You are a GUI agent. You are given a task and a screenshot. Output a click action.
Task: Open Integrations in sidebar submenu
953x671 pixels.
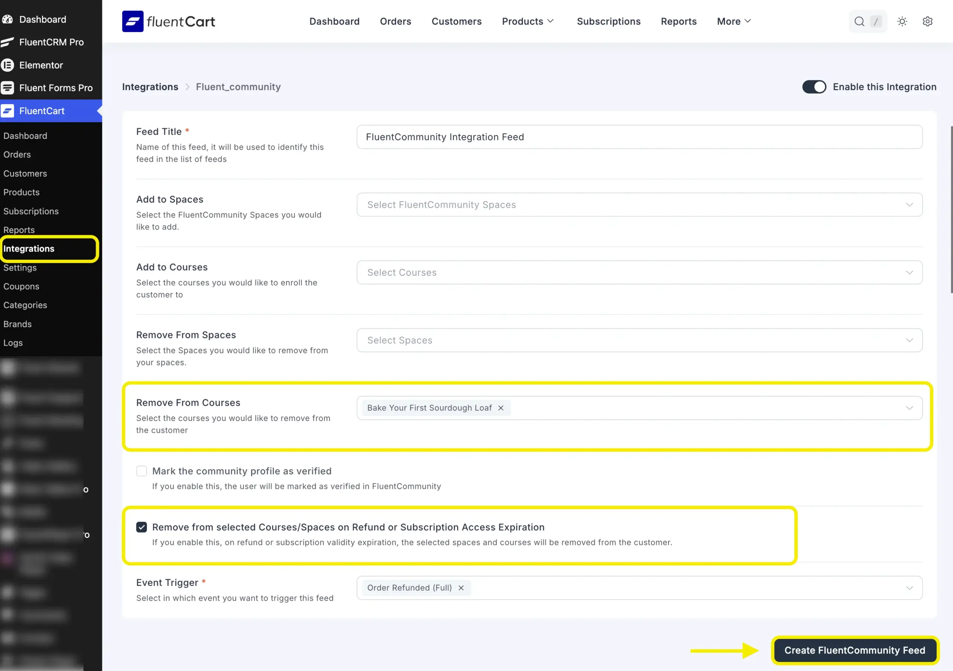pyautogui.click(x=29, y=249)
